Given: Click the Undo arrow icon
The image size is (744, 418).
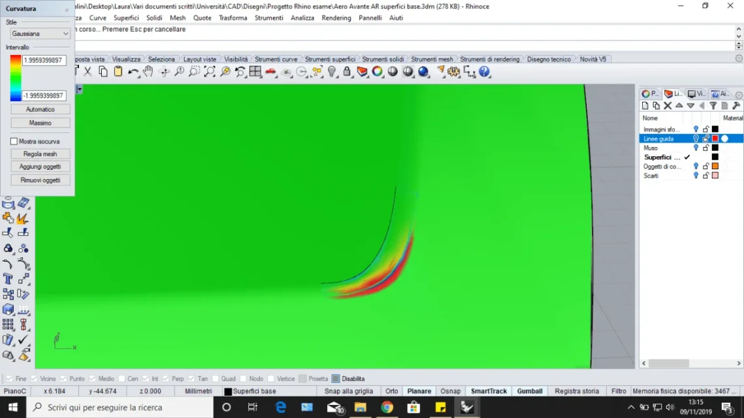Looking at the screenshot, I should [133, 72].
